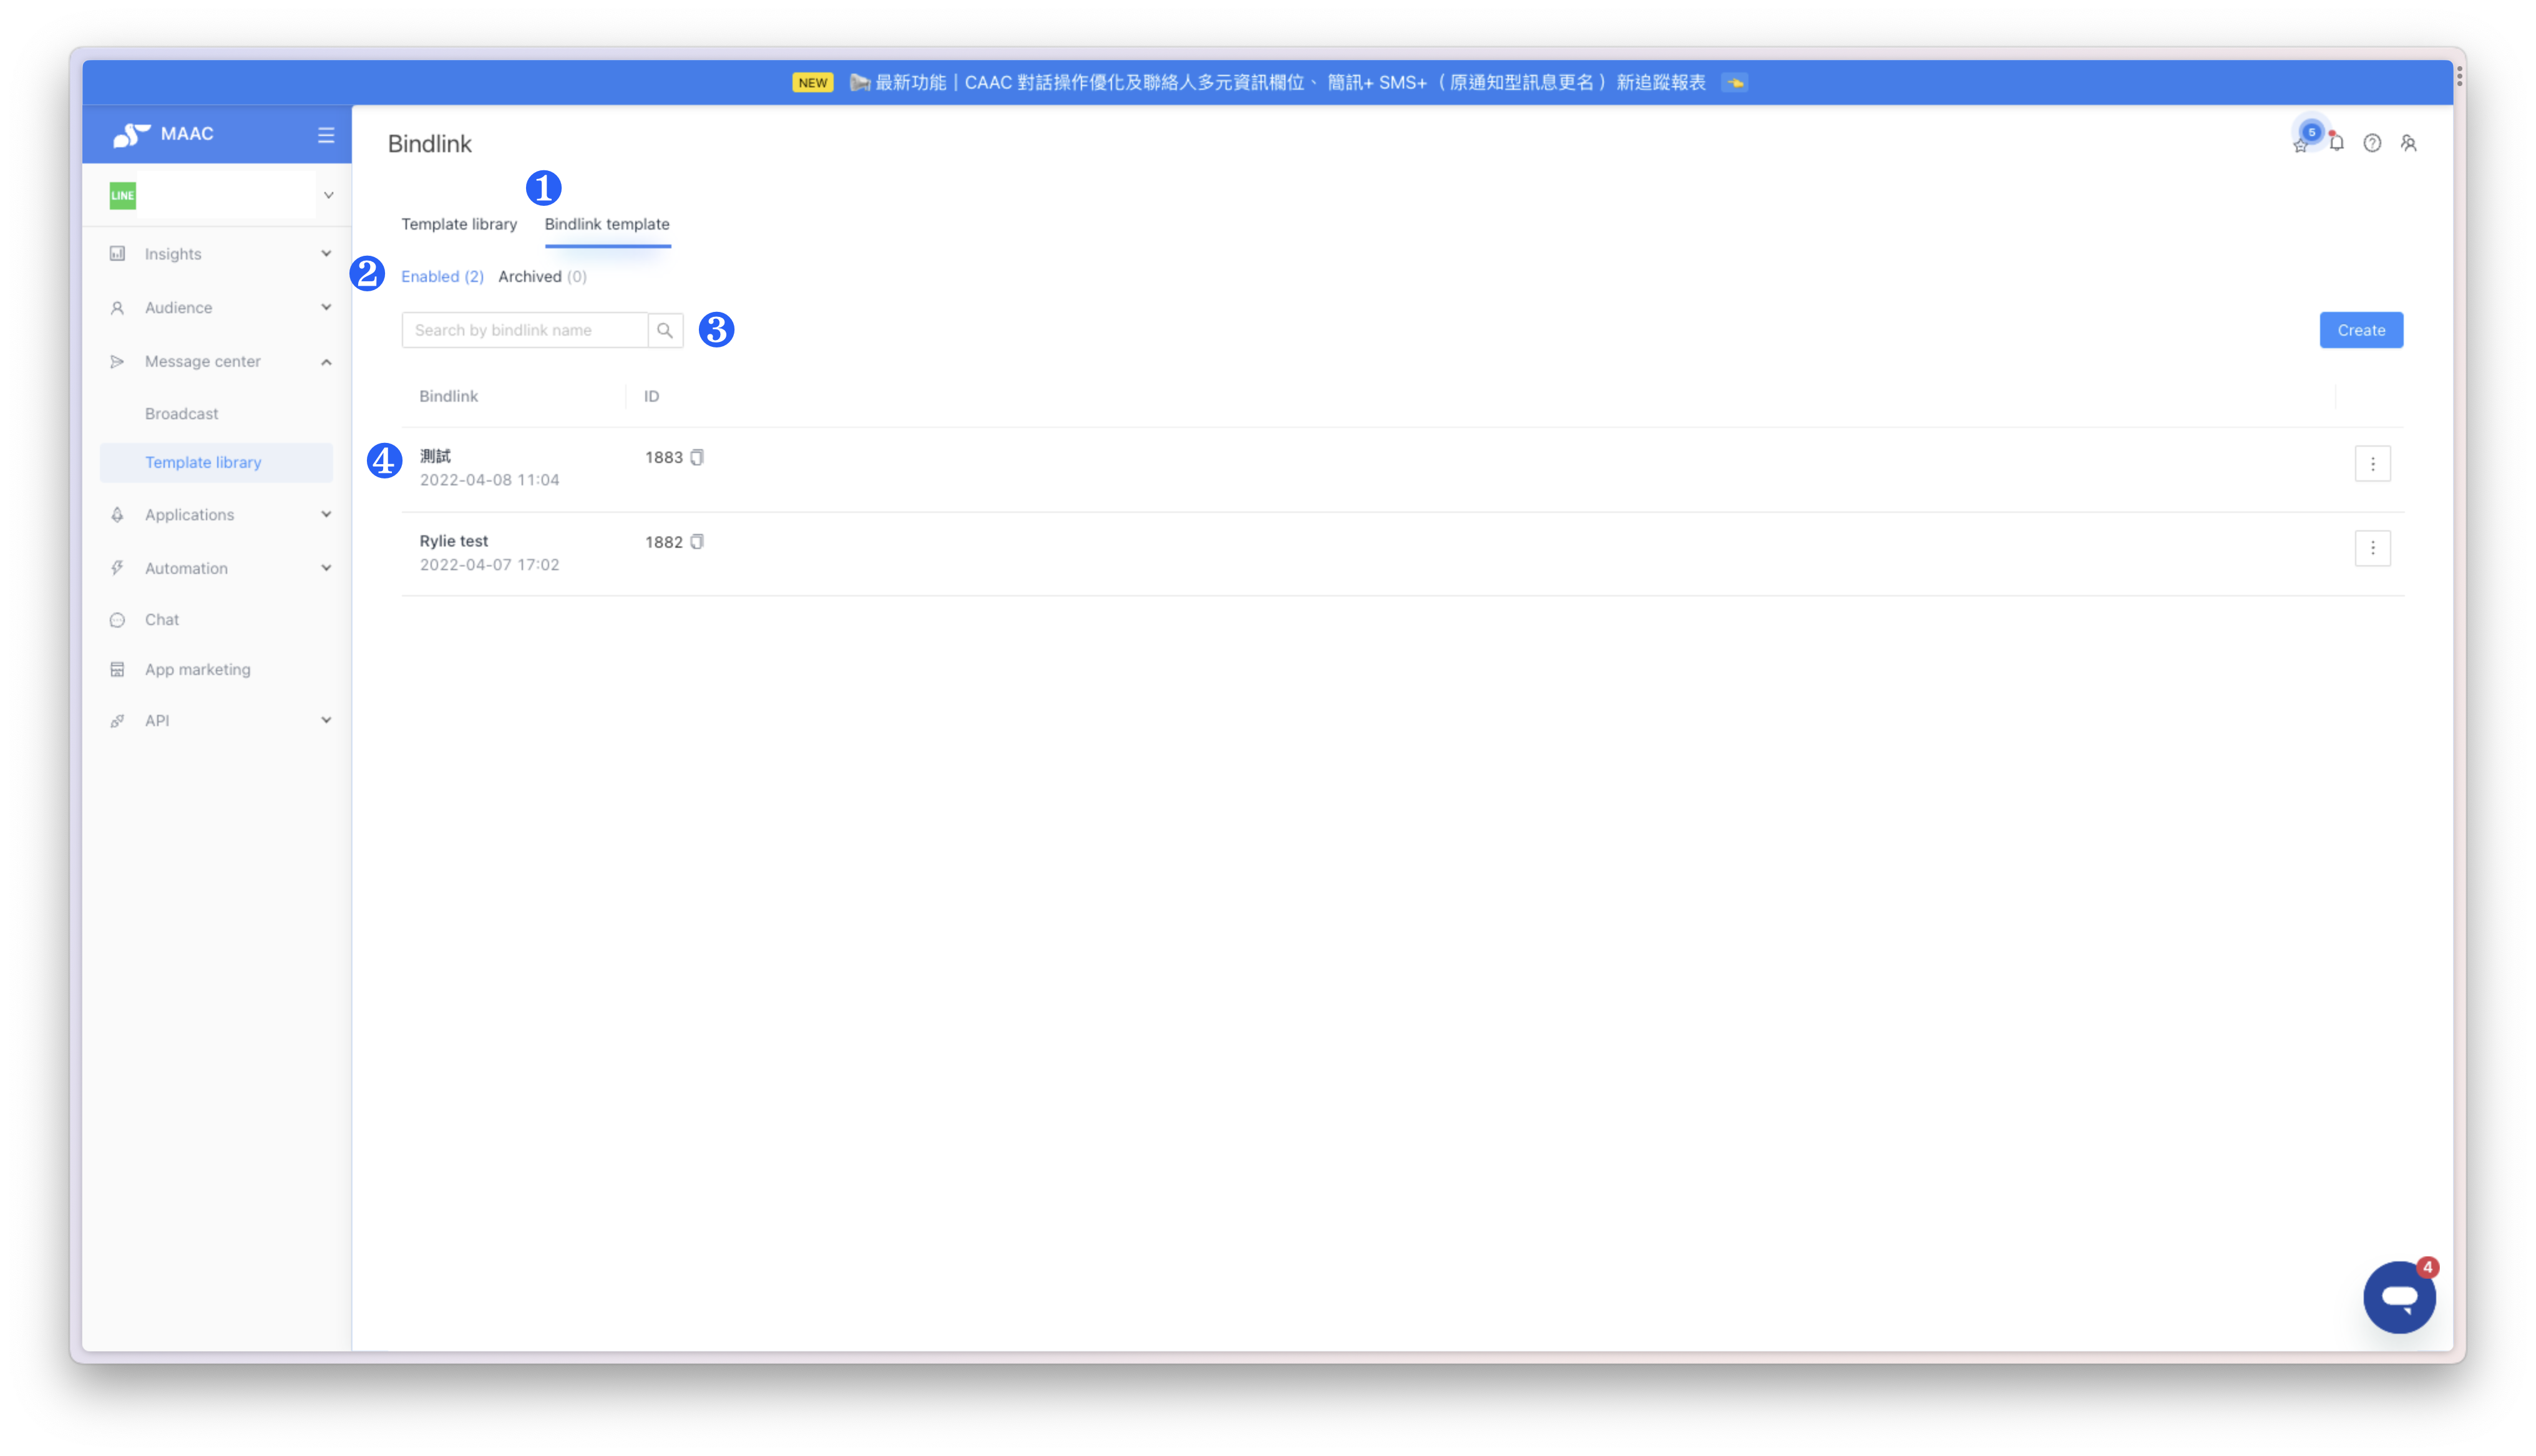This screenshot has width=2536, height=1456.
Task: Open three-dot menu for 測試 bindlink
Action: tap(2372, 464)
